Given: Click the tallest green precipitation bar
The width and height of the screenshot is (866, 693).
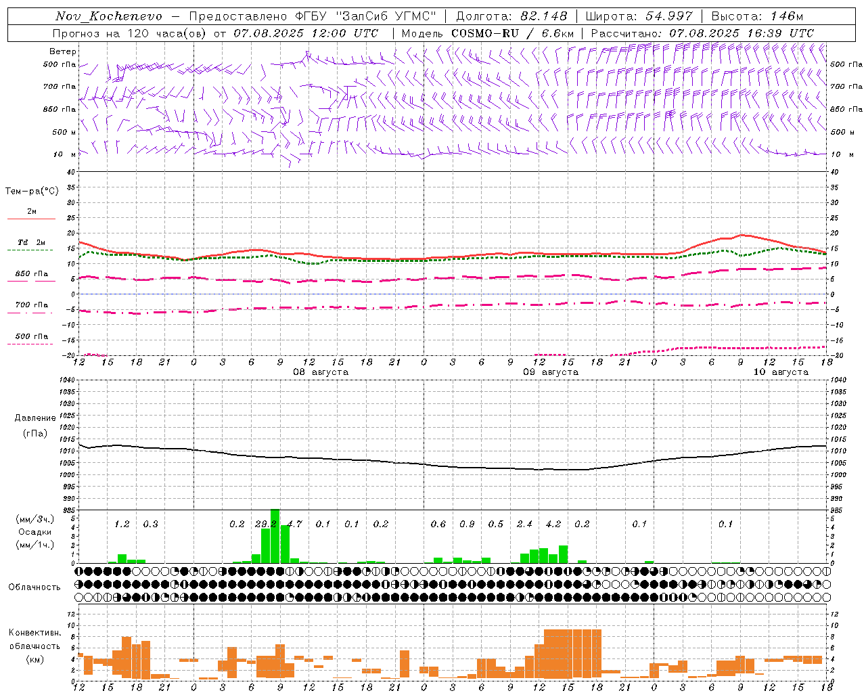Looking at the screenshot, I should pos(275,536).
